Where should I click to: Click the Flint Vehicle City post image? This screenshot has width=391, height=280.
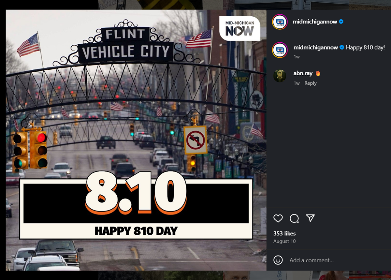tap(136, 140)
